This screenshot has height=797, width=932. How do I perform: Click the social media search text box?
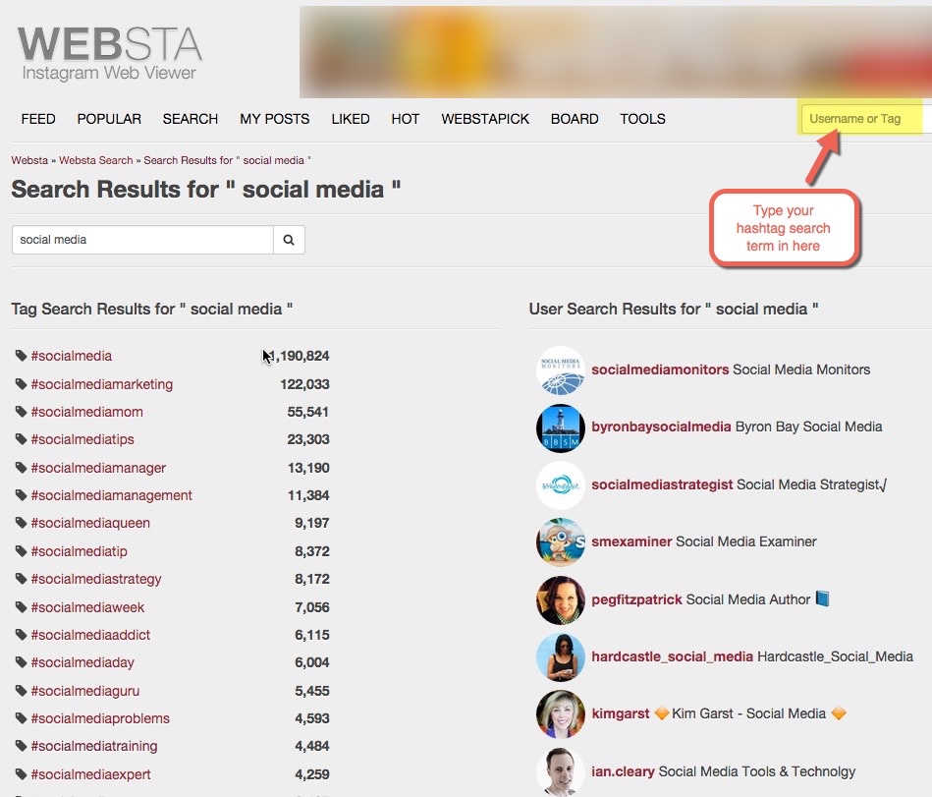tap(142, 240)
